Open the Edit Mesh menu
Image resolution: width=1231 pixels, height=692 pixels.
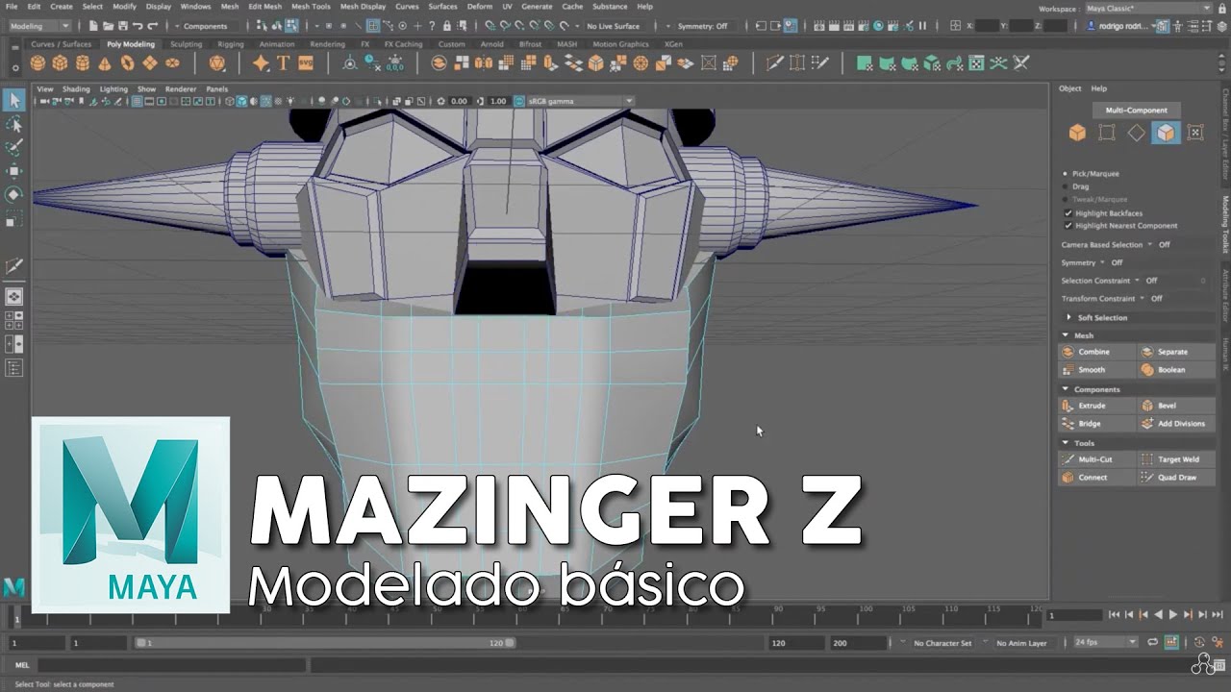tap(264, 6)
